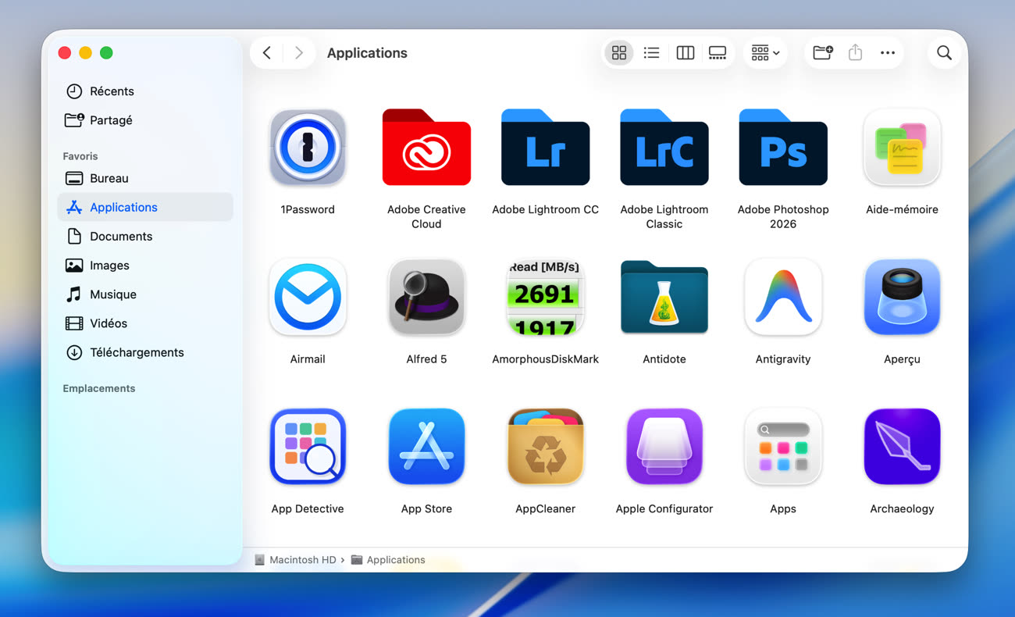Open the 1Password app icon
1015x617 pixels.
308,147
